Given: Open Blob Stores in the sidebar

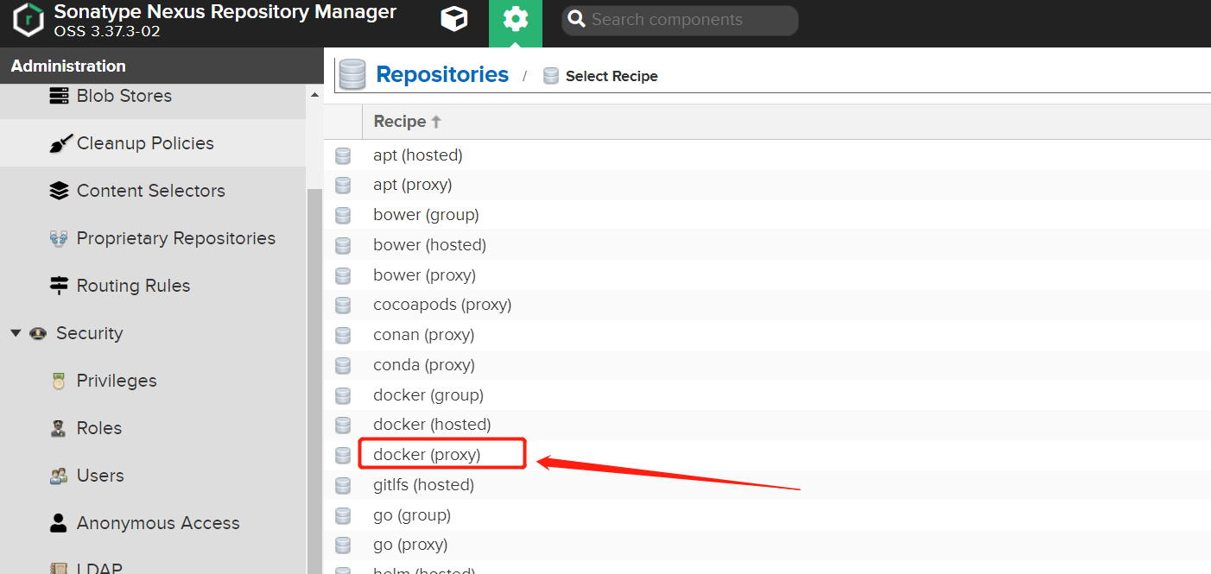Looking at the screenshot, I should pyautogui.click(x=124, y=96).
